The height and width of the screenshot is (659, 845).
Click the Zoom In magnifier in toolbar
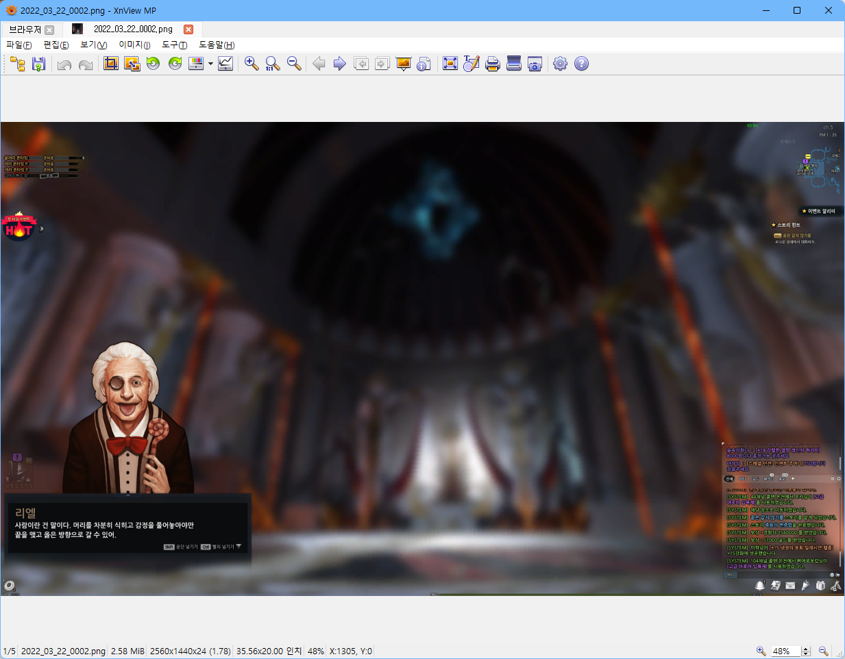point(252,64)
